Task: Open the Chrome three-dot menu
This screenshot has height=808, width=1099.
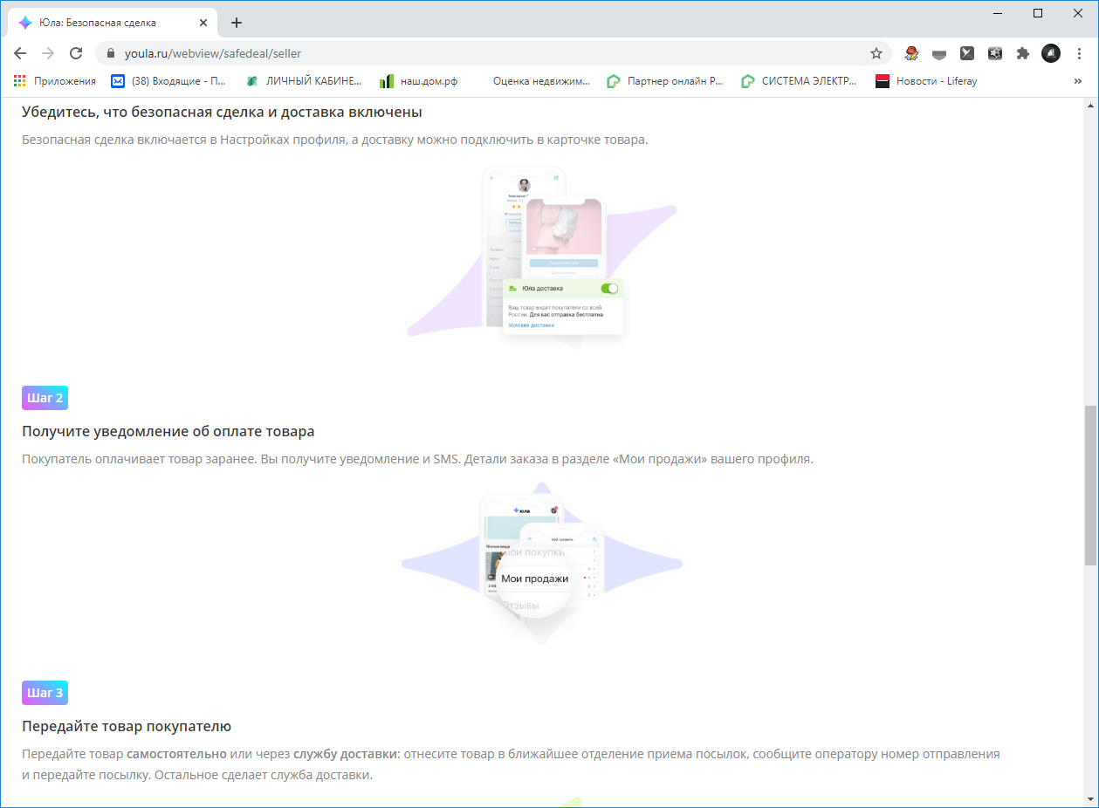Action: [1079, 53]
